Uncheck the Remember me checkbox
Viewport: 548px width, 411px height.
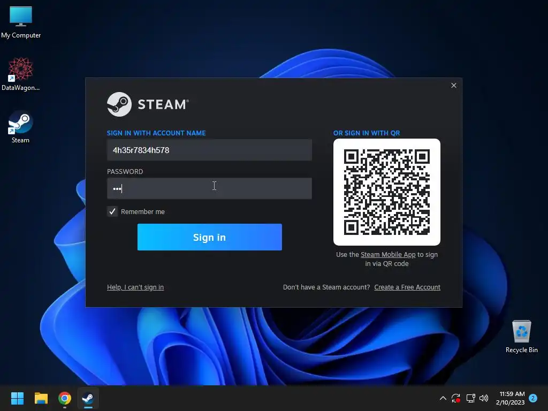coord(112,211)
